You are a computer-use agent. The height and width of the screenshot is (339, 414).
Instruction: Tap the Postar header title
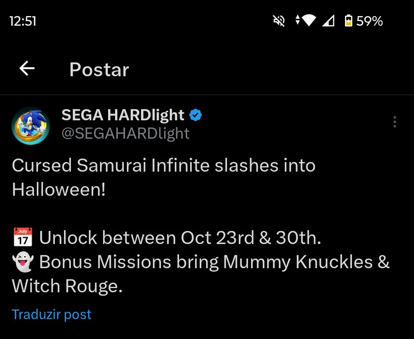click(99, 69)
